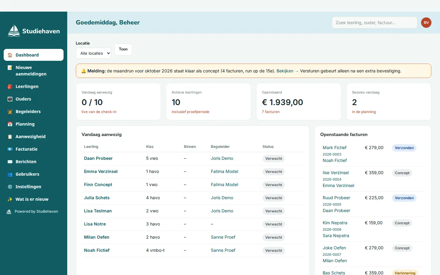Click the Begeleiders teacher icon

tap(10, 112)
